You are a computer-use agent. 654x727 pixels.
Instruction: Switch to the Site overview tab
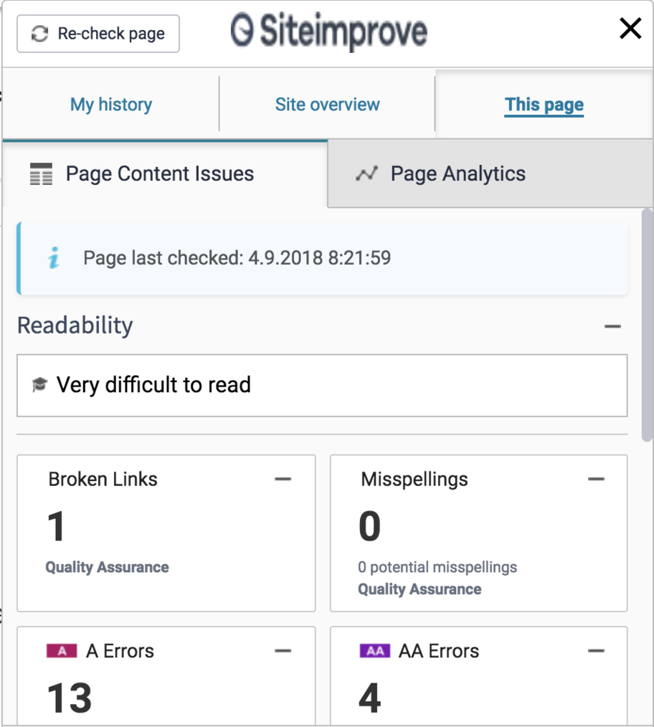click(x=327, y=105)
